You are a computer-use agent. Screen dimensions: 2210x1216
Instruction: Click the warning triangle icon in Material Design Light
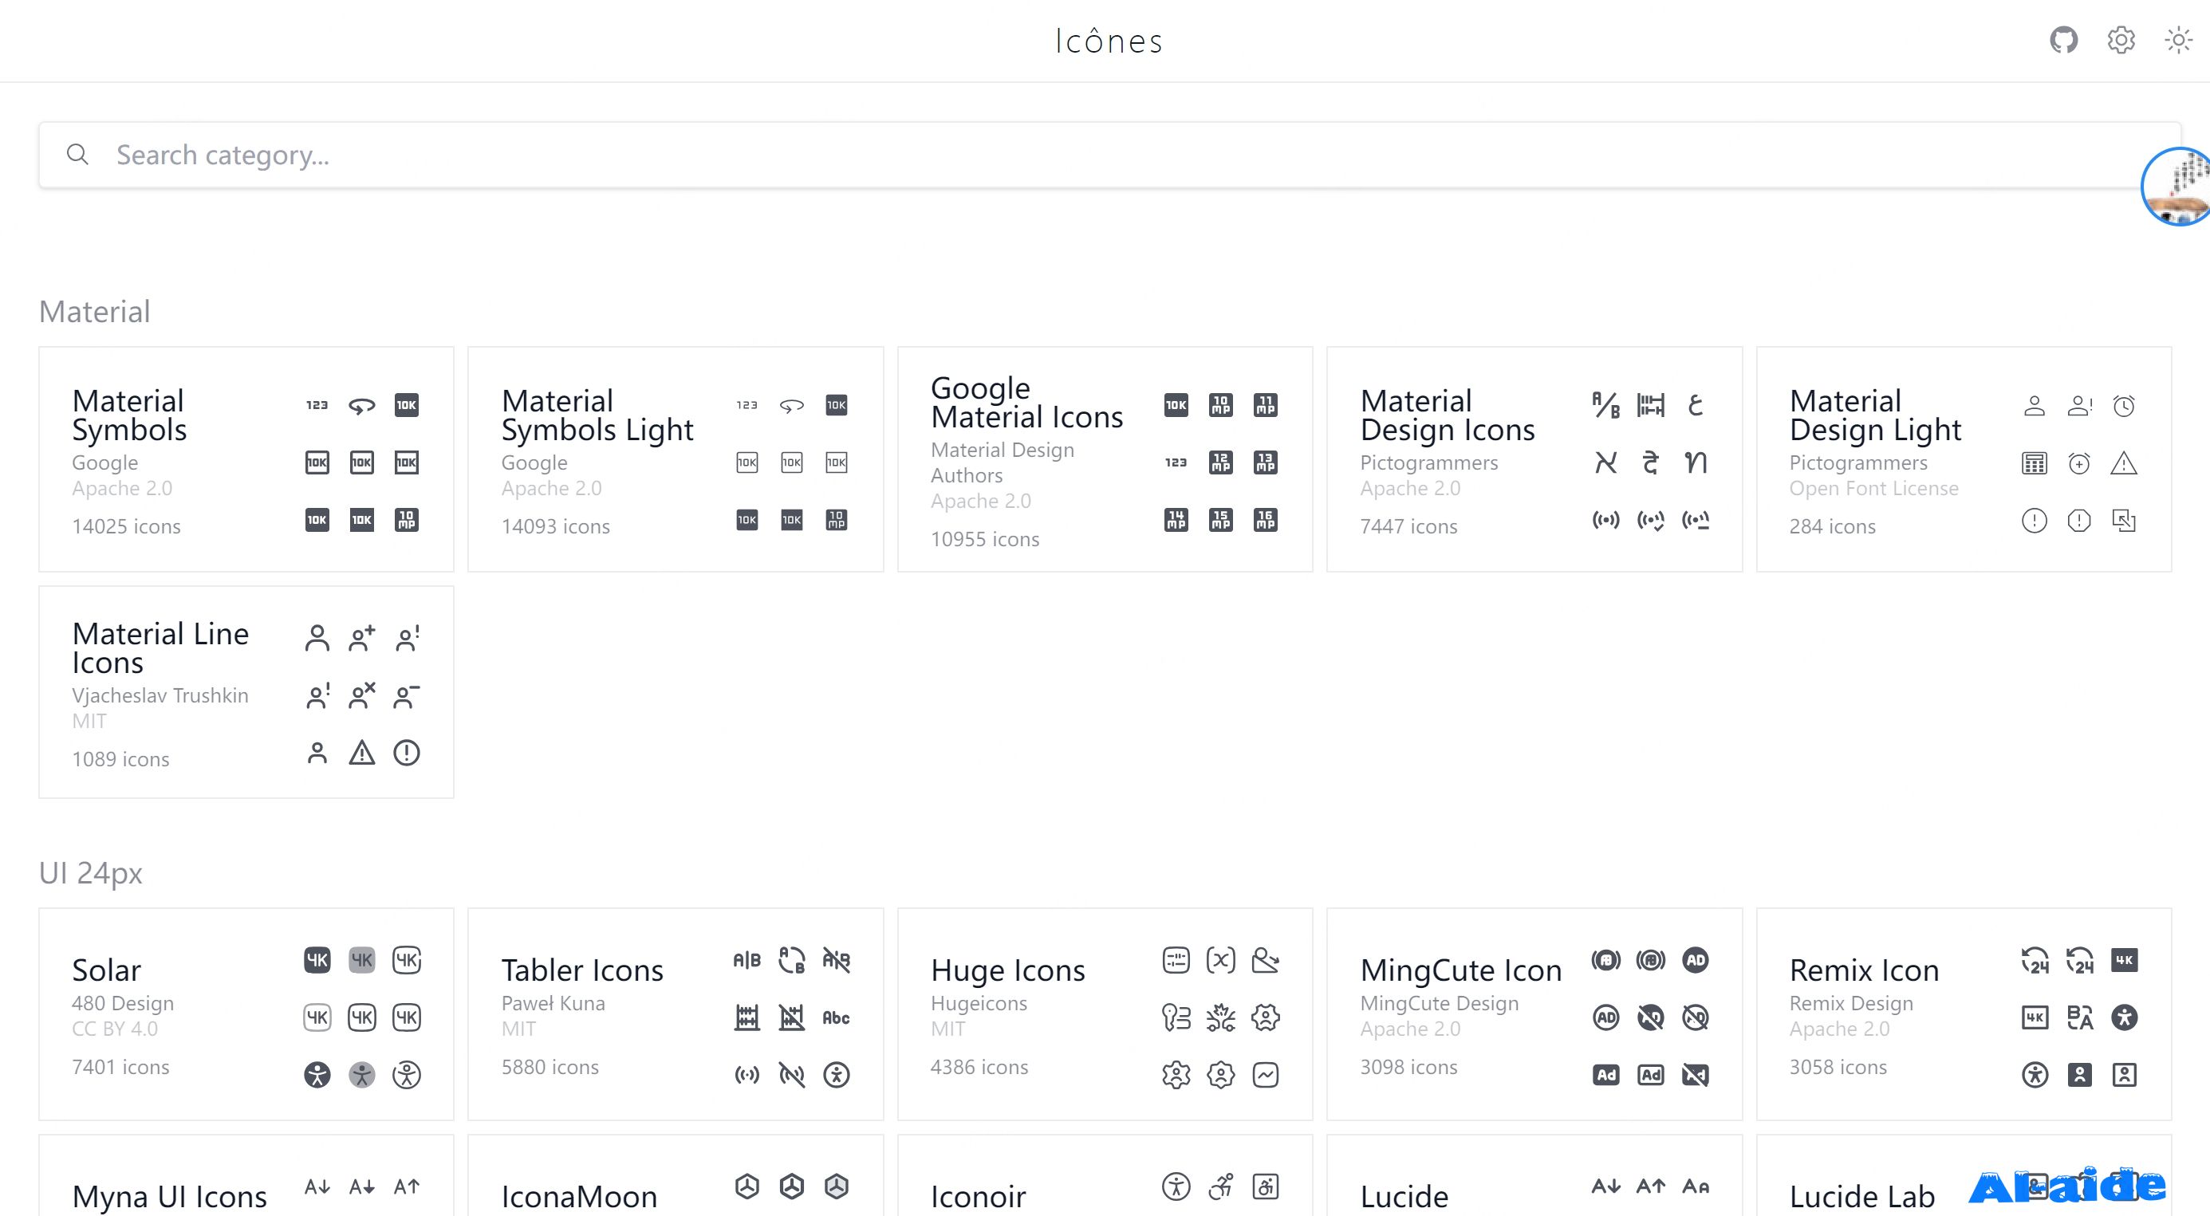tap(2124, 462)
